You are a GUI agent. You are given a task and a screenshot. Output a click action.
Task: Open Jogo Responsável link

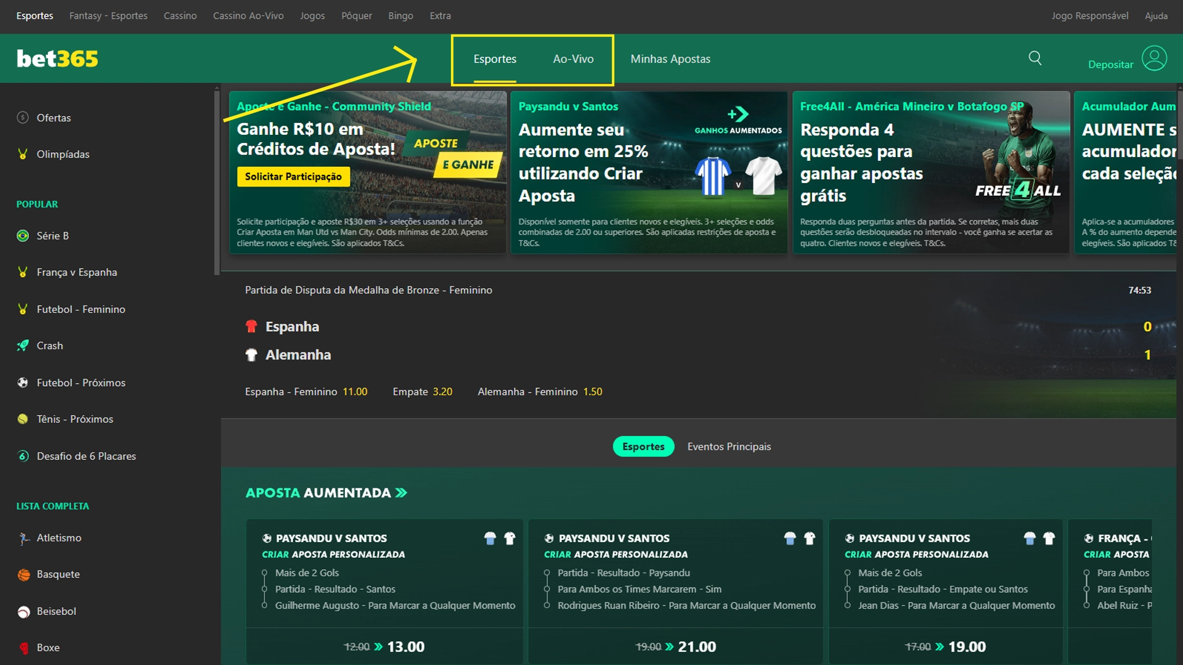(x=1089, y=16)
